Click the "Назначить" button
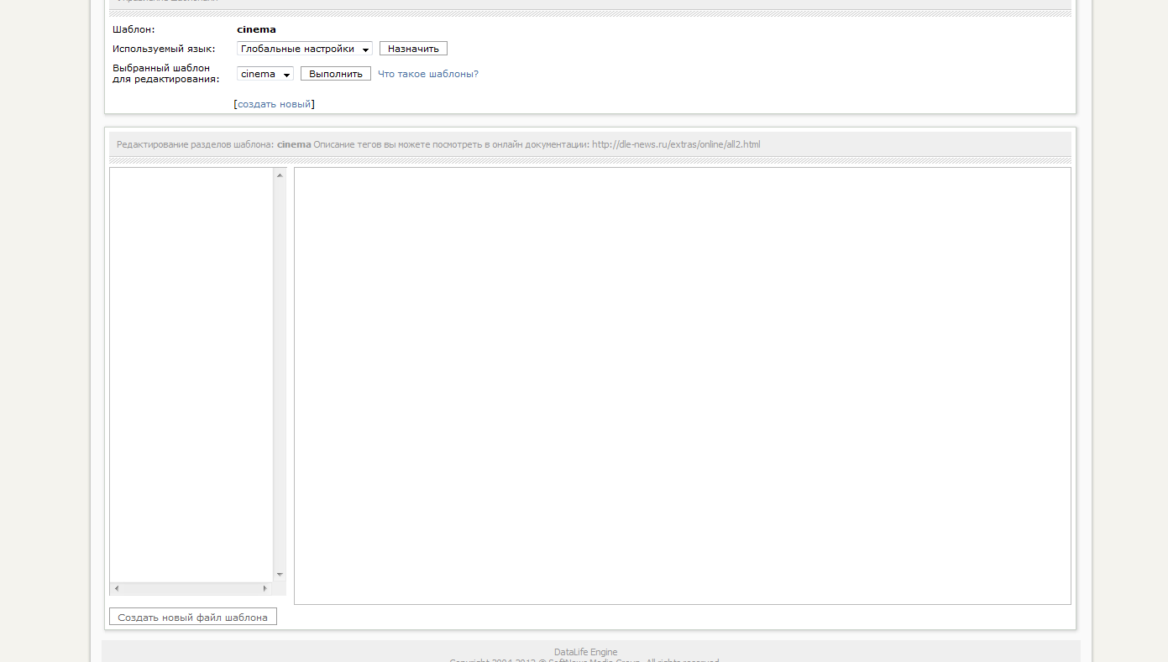This screenshot has width=1168, height=662. point(413,49)
